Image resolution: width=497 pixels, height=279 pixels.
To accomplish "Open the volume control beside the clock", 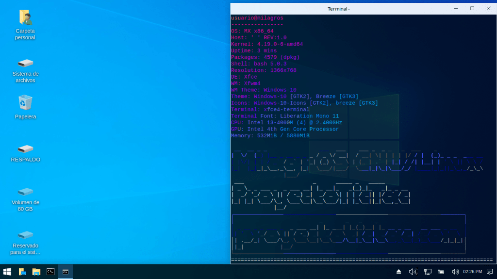I will (455, 272).
